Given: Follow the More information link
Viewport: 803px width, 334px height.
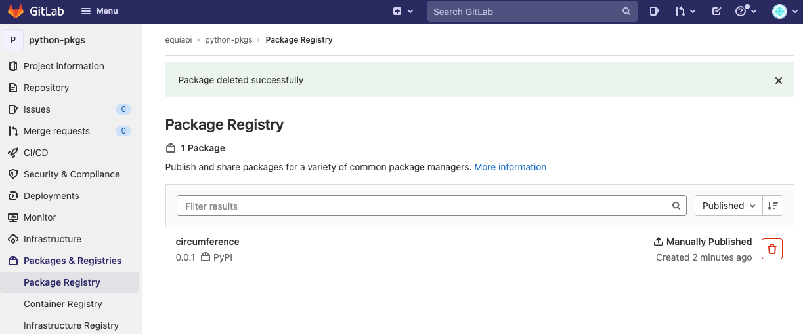Looking at the screenshot, I should click(510, 167).
